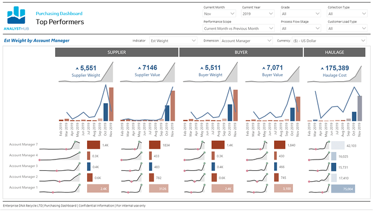
Task: Select Account Manager 1 buyer value bar 3,100
Action: (284, 188)
